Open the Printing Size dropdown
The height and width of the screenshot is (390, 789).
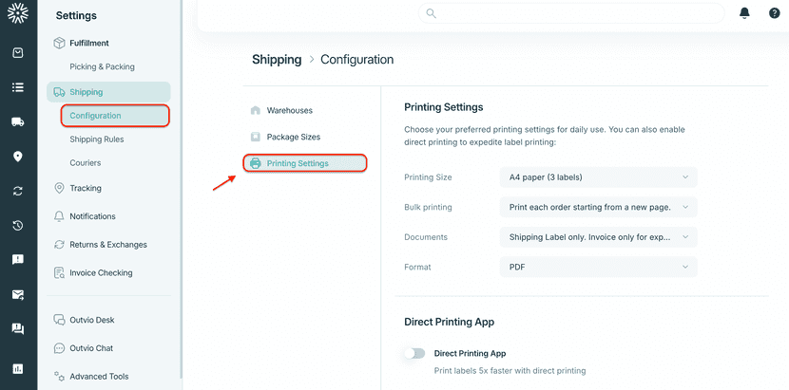598,177
